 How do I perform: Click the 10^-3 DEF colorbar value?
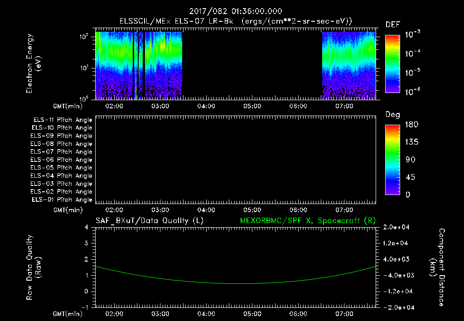click(412, 34)
